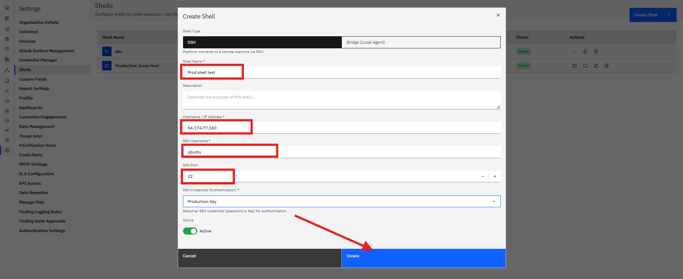The width and height of the screenshot is (683, 279).
Task: Expand the SSH Credential dropdown
Action: coord(341,202)
